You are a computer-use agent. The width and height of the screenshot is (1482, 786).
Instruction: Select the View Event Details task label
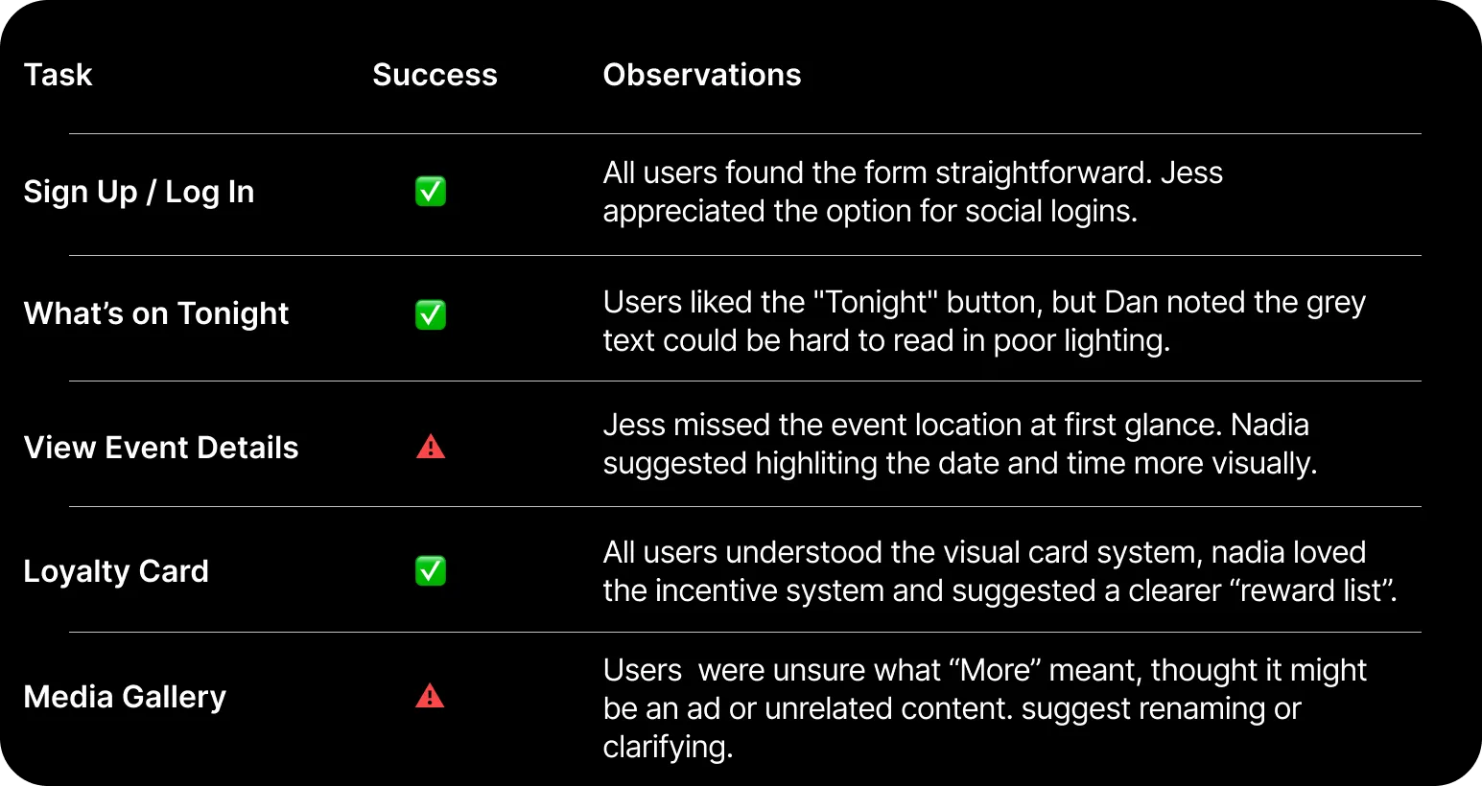(160, 448)
